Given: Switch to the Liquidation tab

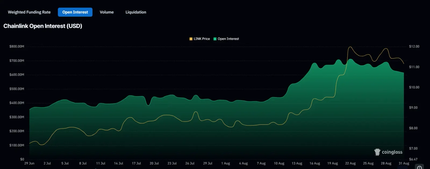Looking at the screenshot, I should click(136, 12).
